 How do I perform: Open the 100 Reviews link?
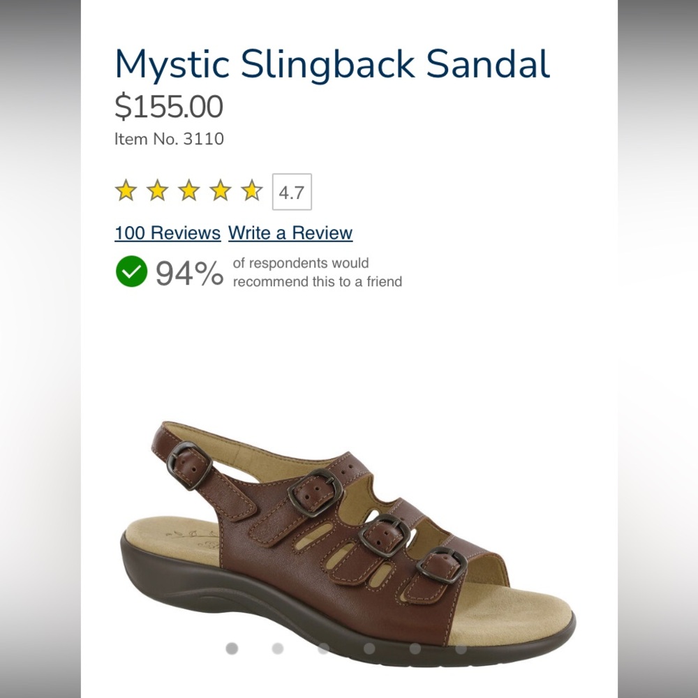pyautogui.click(x=167, y=233)
